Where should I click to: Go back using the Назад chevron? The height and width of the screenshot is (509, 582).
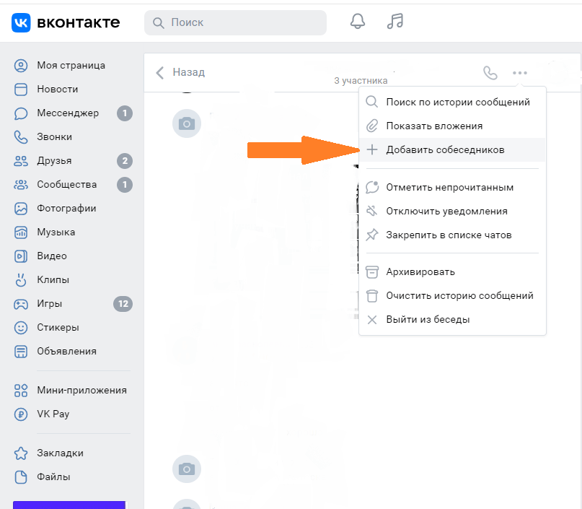(160, 72)
